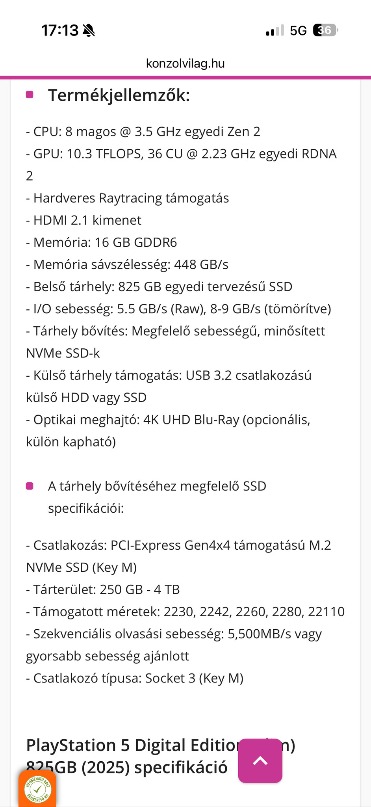Image resolution: width=371 pixels, height=807 pixels.
Task: Click the CPU 8 magos Zen 2 line
Action: pyautogui.click(x=143, y=132)
